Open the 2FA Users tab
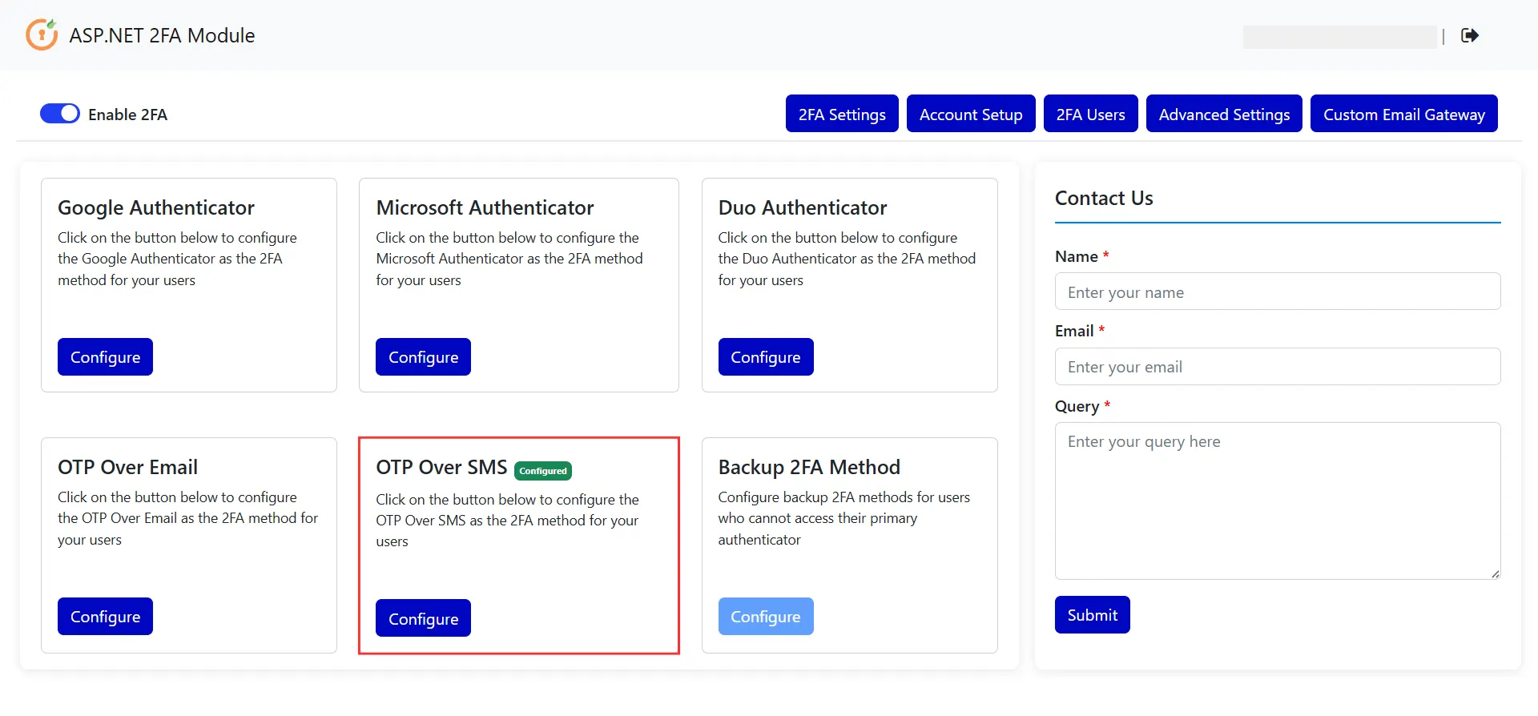Viewport: 1538px width, 716px height. coord(1090,114)
